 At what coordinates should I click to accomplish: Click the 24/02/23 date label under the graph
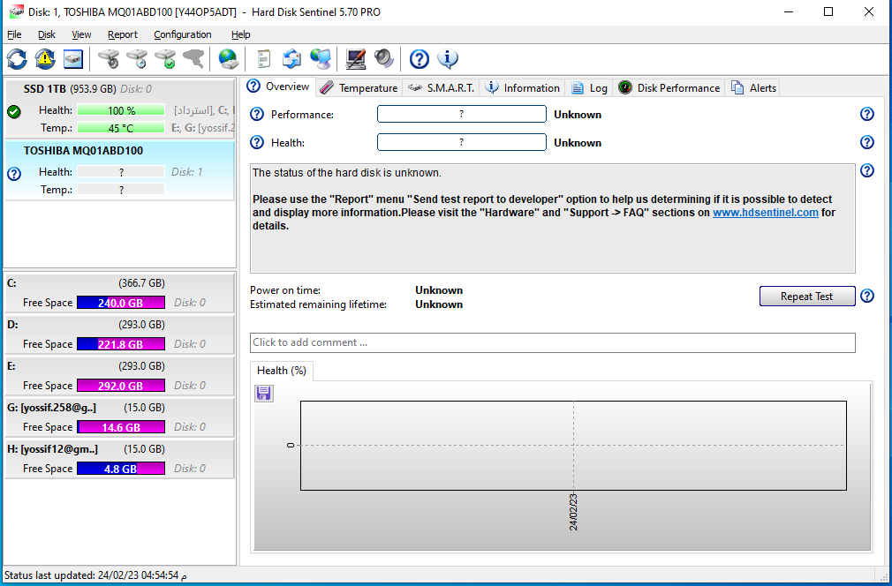coord(573,512)
